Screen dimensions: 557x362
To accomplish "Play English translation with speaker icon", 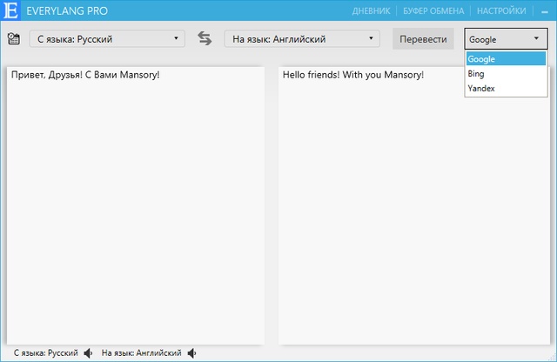I will 191,353.
